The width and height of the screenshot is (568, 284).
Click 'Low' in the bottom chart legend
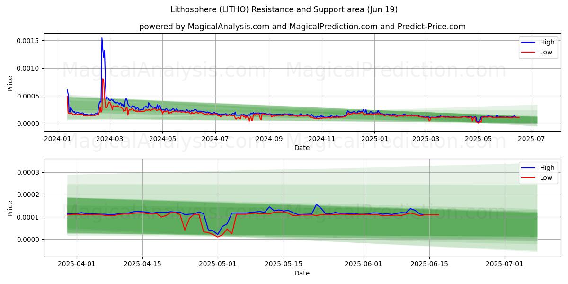click(546, 177)
